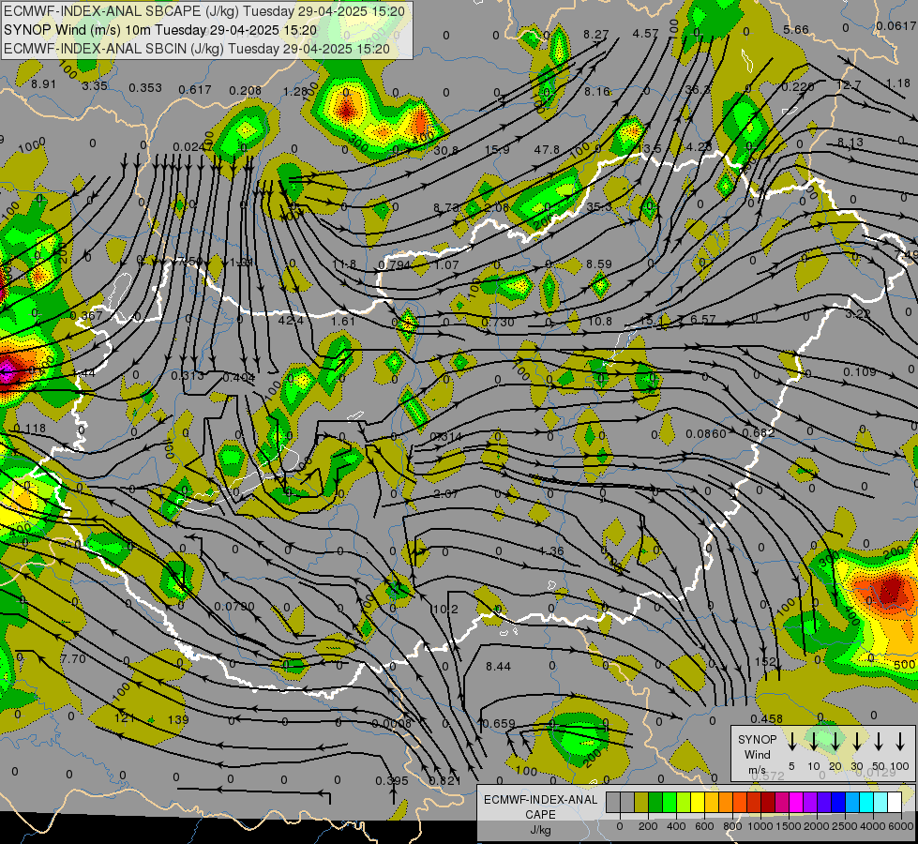Click the map value 5.66
This screenshot has height=844, width=918.
click(796, 29)
